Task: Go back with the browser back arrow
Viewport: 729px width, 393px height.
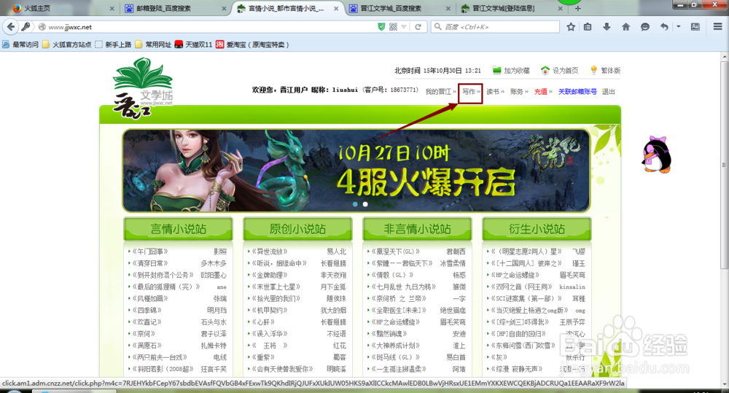Action: [x=11, y=27]
